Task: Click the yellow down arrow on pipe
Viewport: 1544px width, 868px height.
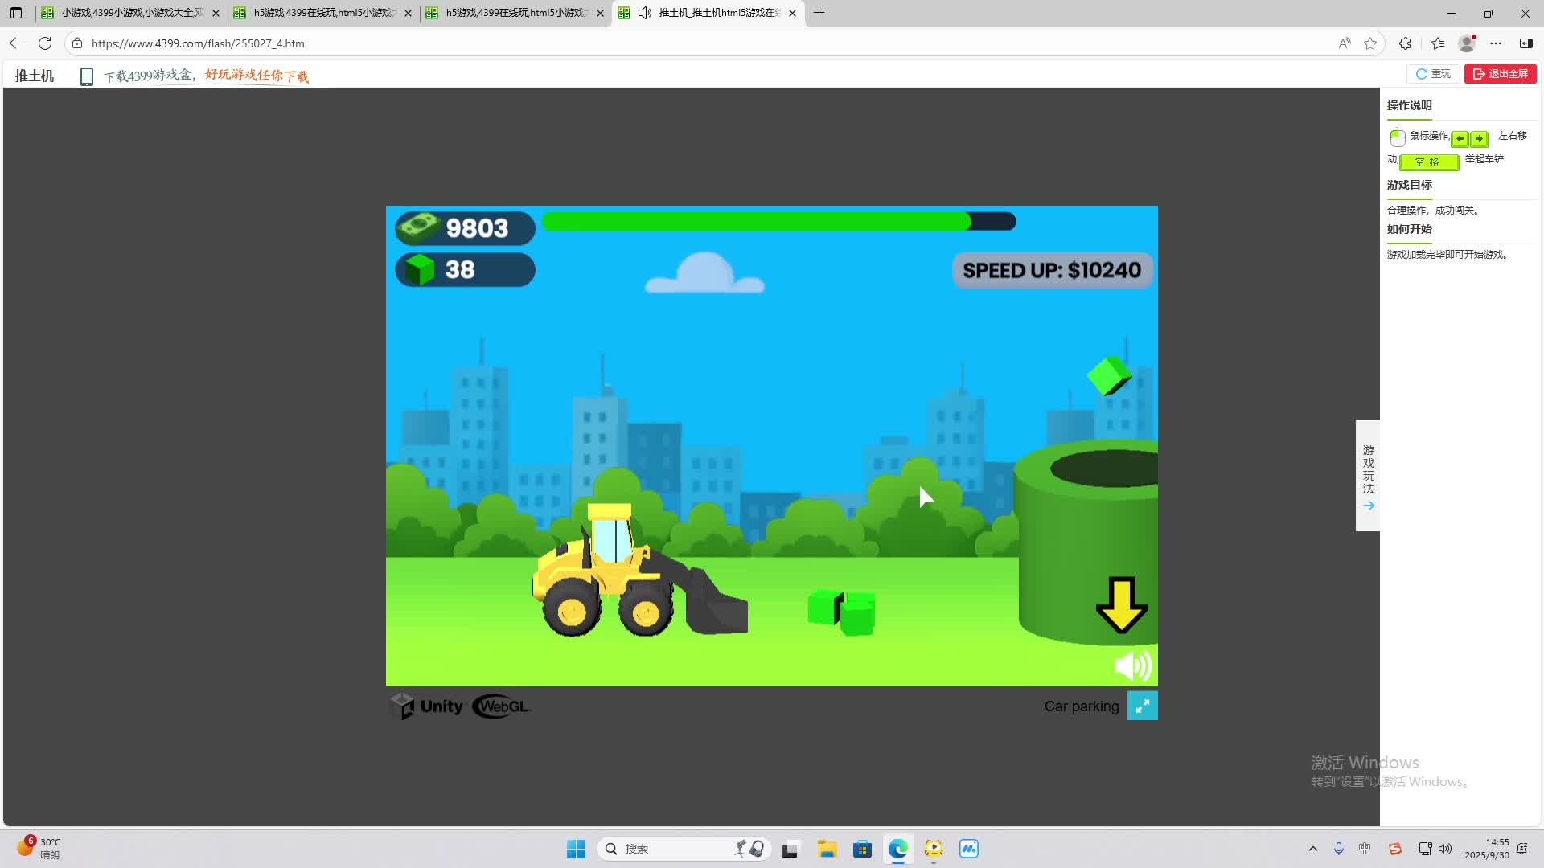Action: (x=1121, y=604)
